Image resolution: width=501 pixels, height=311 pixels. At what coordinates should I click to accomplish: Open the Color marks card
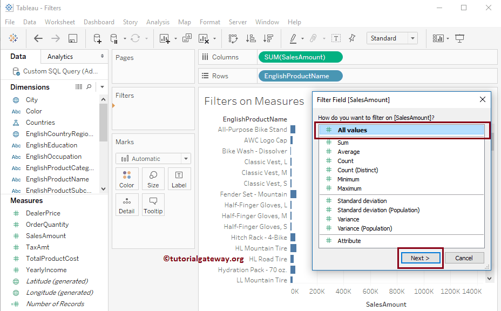(127, 179)
